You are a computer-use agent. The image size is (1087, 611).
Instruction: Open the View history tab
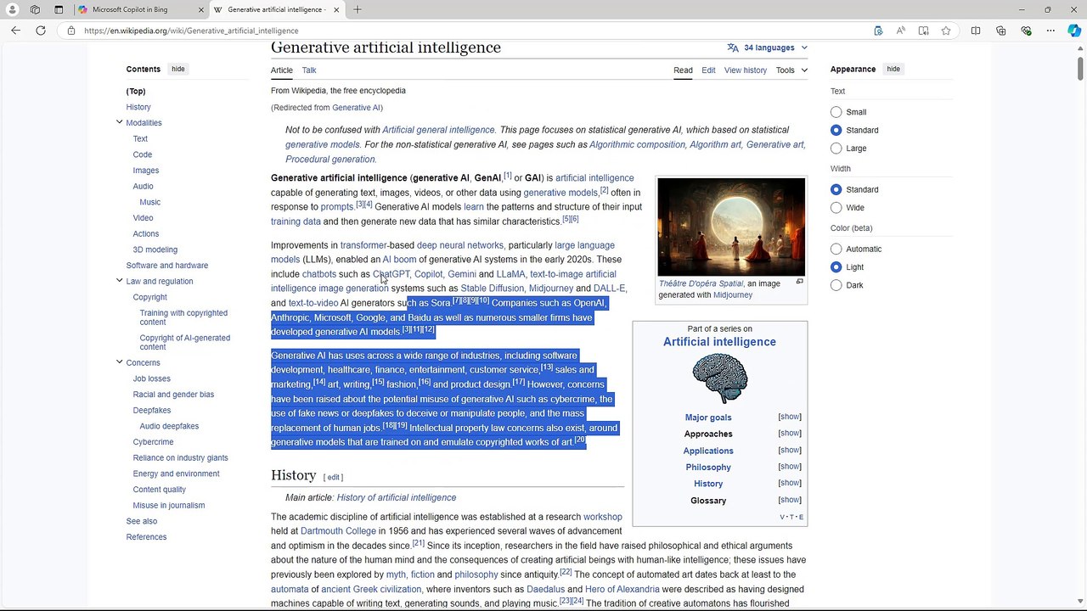point(746,70)
